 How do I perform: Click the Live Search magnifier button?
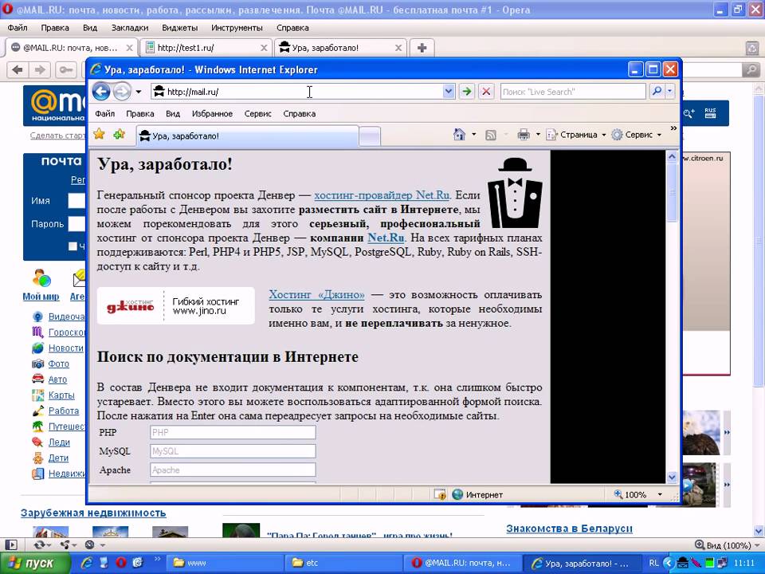[x=657, y=91]
